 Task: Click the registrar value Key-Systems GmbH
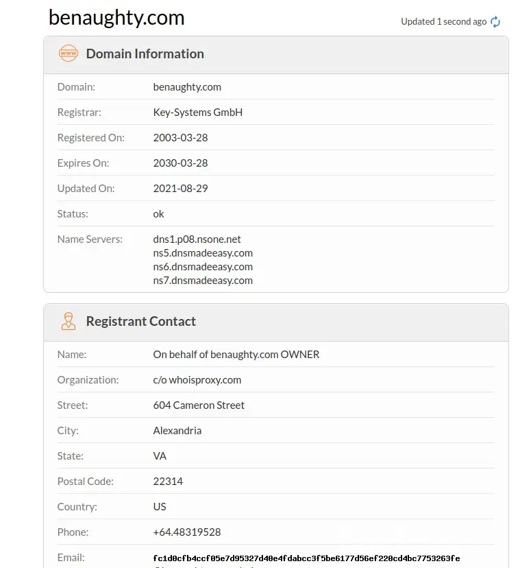pyautogui.click(x=197, y=113)
